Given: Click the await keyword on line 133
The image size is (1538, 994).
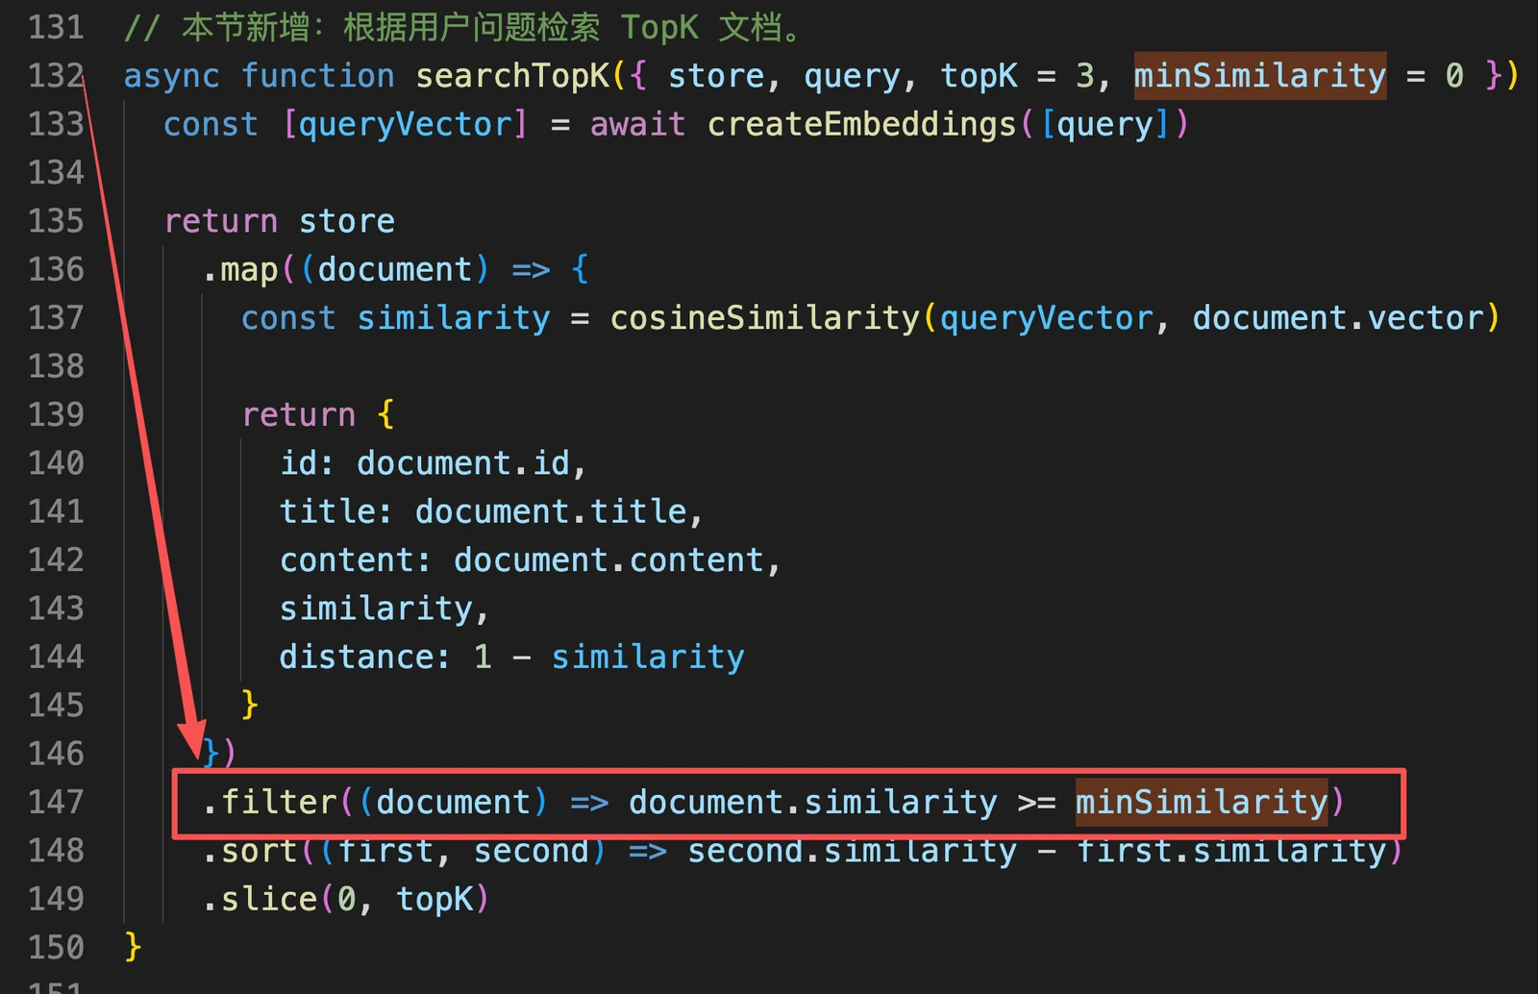Looking at the screenshot, I should coord(638,124).
